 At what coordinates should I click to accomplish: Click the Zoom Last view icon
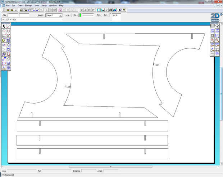tap(212, 45)
